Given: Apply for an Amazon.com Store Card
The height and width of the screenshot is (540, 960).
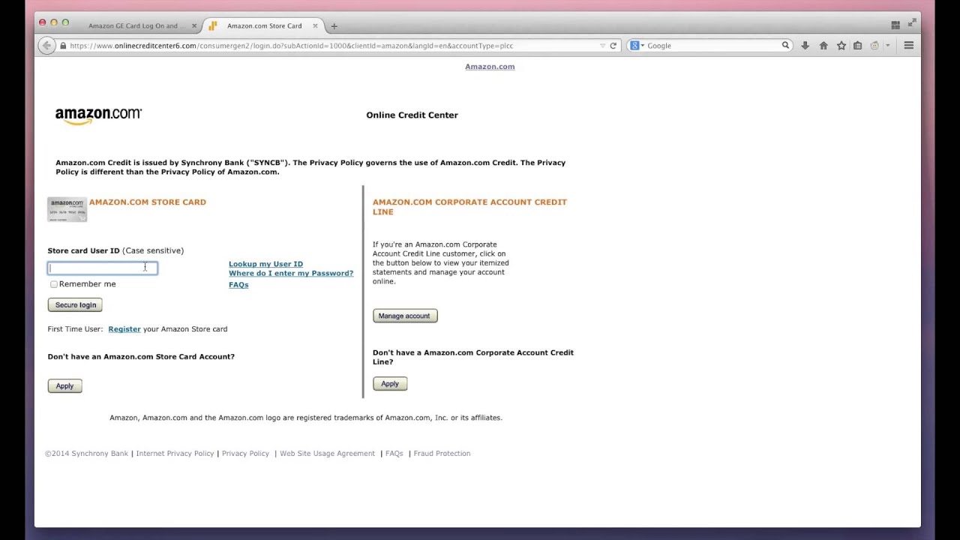Looking at the screenshot, I should [x=64, y=386].
